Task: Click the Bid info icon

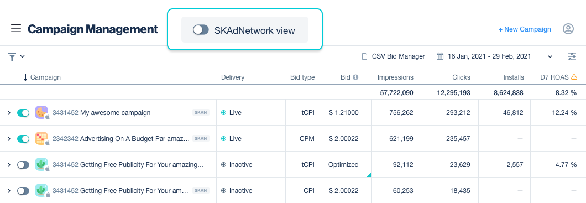Action: point(355,77)
